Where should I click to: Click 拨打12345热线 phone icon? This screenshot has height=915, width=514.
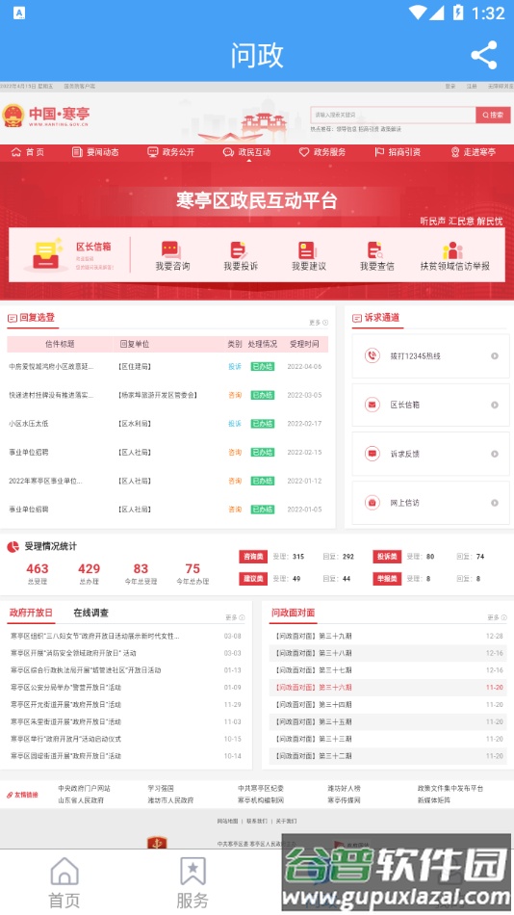coord(373,355)
